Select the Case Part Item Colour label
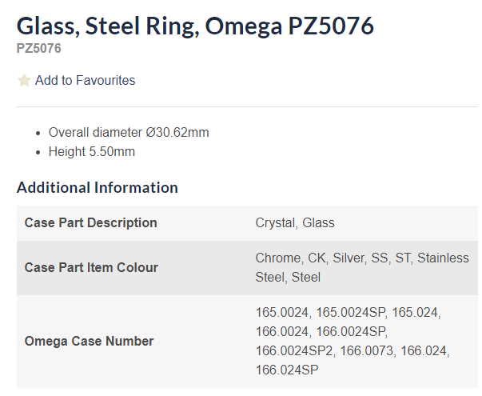The height and width of the screenshot is (396, 482). pyautogui.click(x=91, y=268)
